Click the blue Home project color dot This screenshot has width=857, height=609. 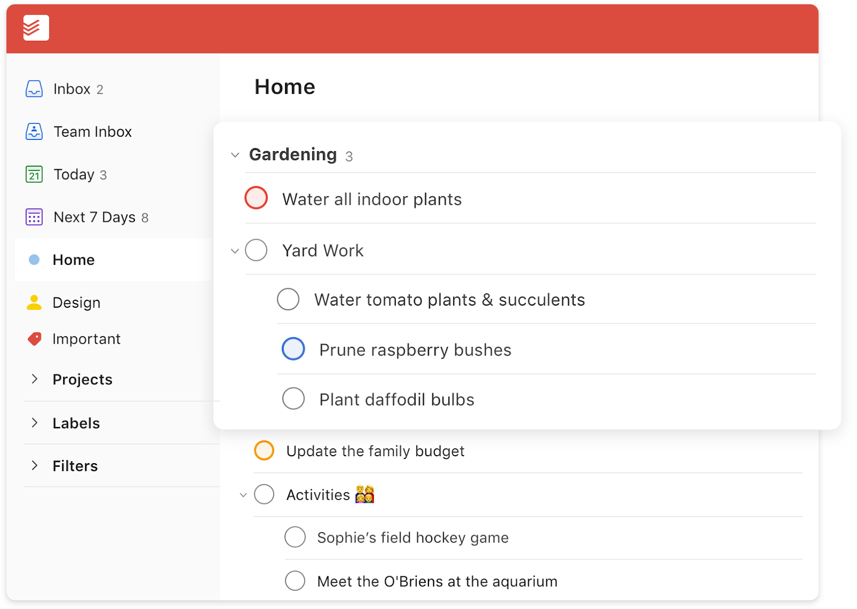click(x=34, y=259)
